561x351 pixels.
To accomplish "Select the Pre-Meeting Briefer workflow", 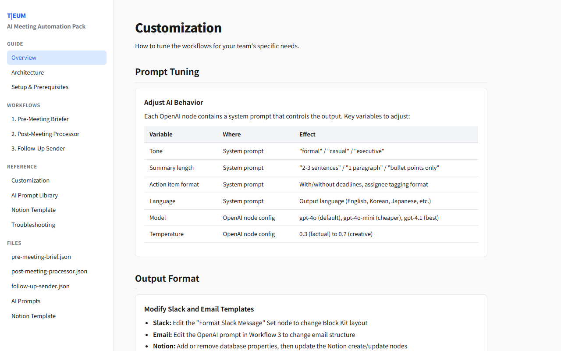I will pos(40,119).
